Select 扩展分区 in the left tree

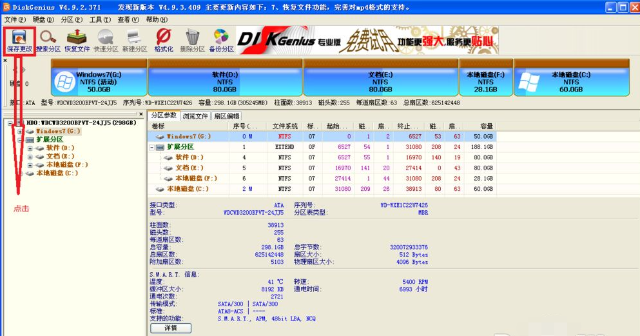point(50,140)
